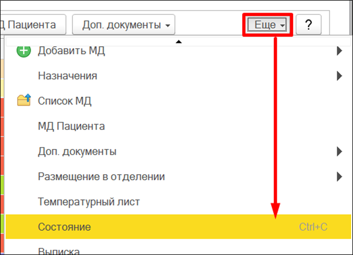The height and width of the screenshot is (255, 353).
Task: Open the Еще dropdown button
Action: [267, 25]
